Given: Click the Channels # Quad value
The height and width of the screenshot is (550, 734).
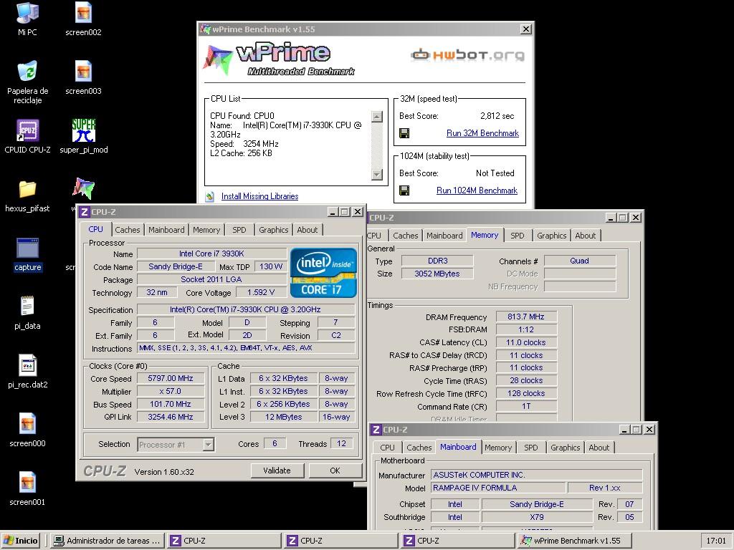Looking at the screenshot, I should tap(579, 261).
